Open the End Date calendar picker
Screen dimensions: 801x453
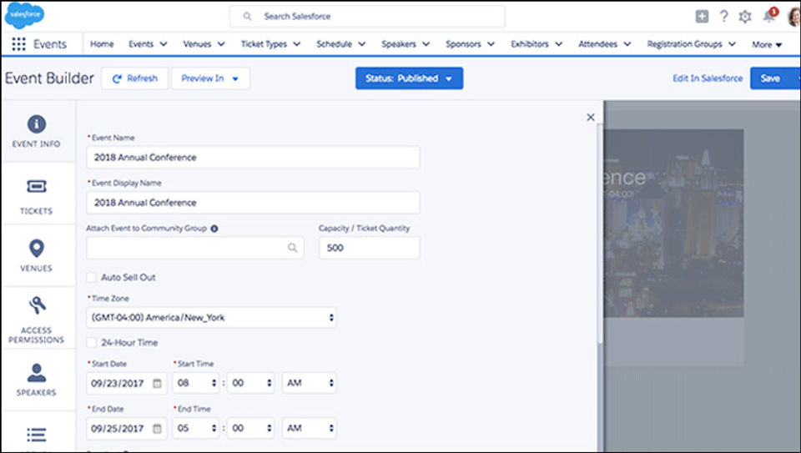coord(158,429)
